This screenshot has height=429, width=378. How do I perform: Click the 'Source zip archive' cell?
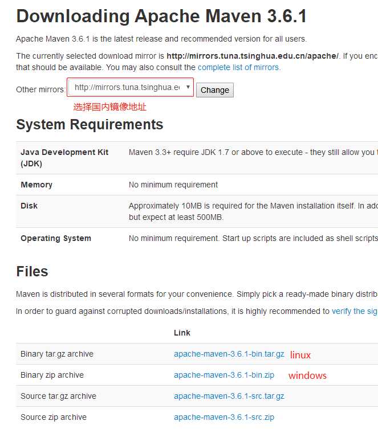click(x=54, y=417)
